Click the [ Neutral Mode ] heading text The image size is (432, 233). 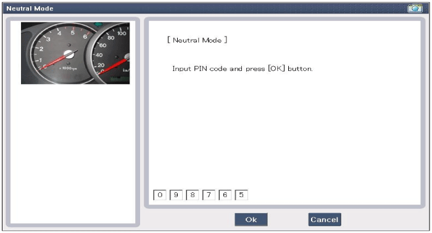(x=197, y=40)
